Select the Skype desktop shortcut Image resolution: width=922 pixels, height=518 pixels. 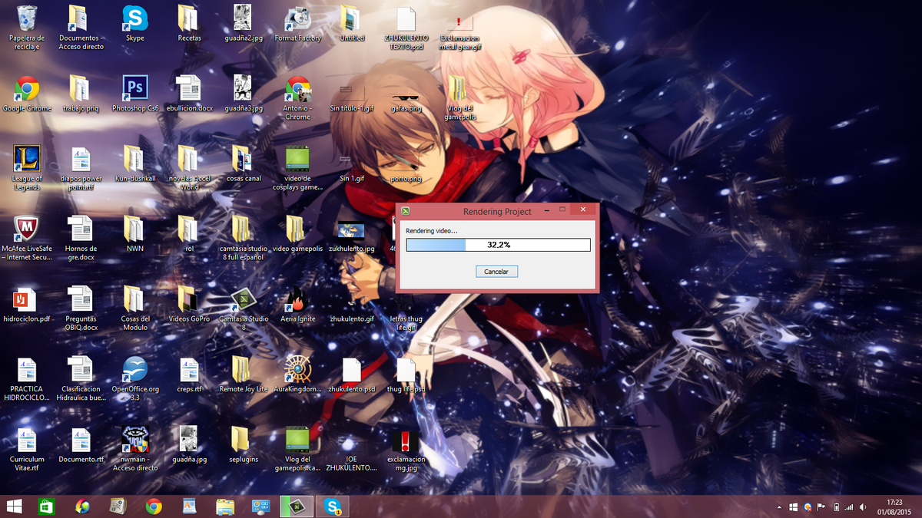135,22
